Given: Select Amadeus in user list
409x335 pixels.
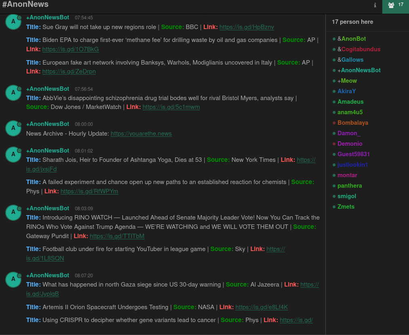Looking at the screenshot, I should point(350,102).
